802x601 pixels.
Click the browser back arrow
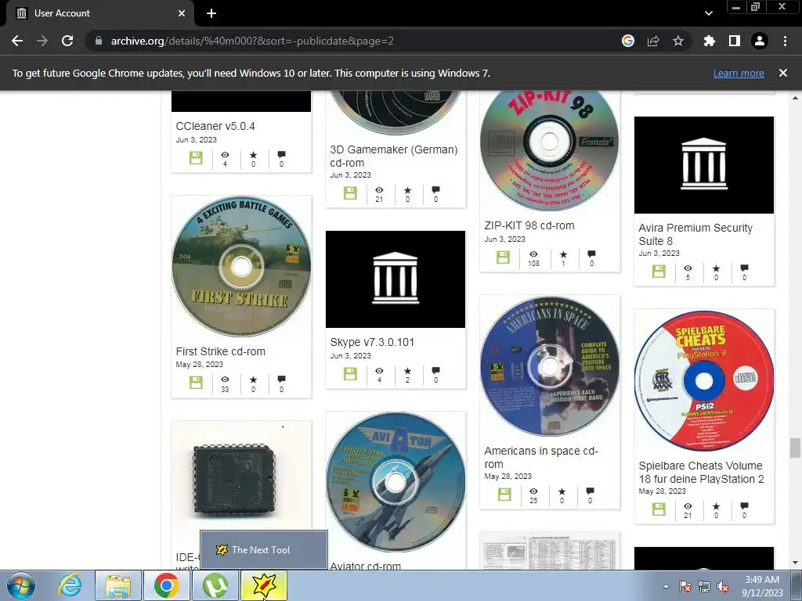[x=17, y=41]
